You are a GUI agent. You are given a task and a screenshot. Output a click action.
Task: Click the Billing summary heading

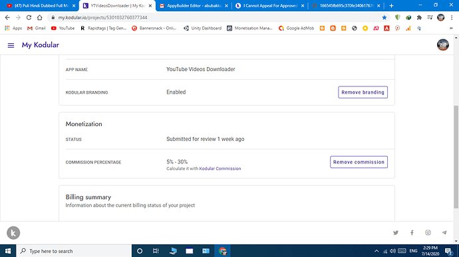click(x=88, y=197)
